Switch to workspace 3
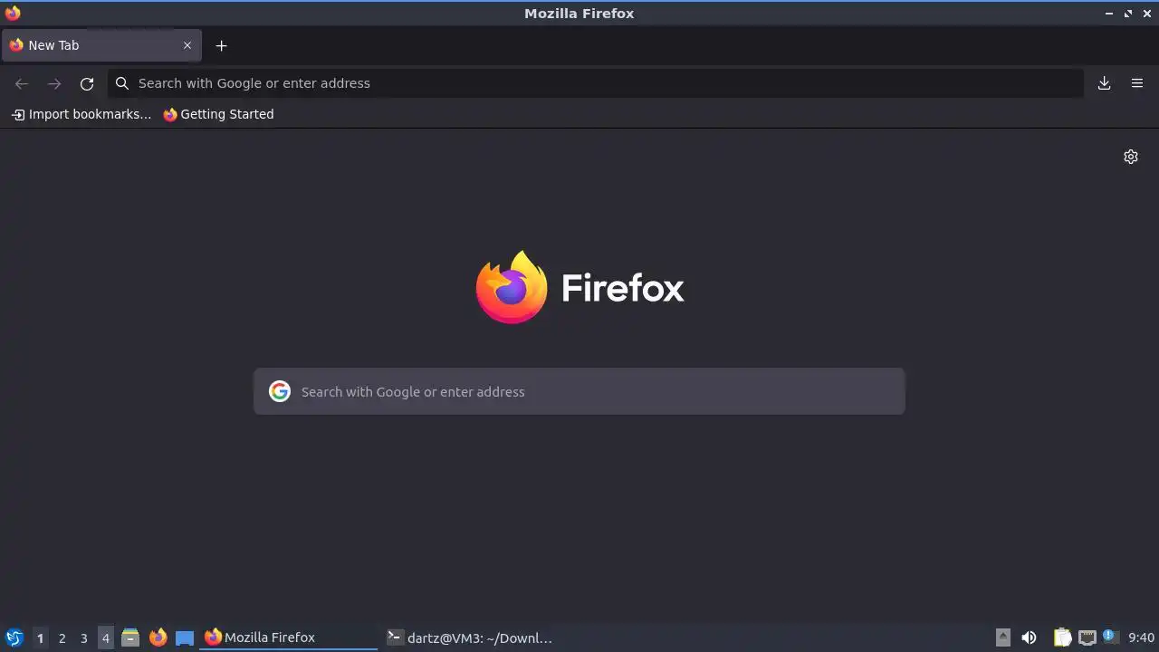The height and width of the screenshot is (652, 1159). (x=83, y=638)
